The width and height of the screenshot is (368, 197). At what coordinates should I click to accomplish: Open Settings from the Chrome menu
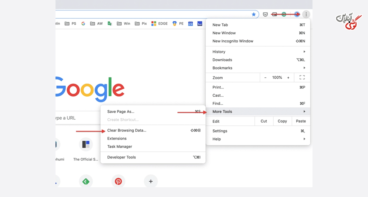point(258,131)
